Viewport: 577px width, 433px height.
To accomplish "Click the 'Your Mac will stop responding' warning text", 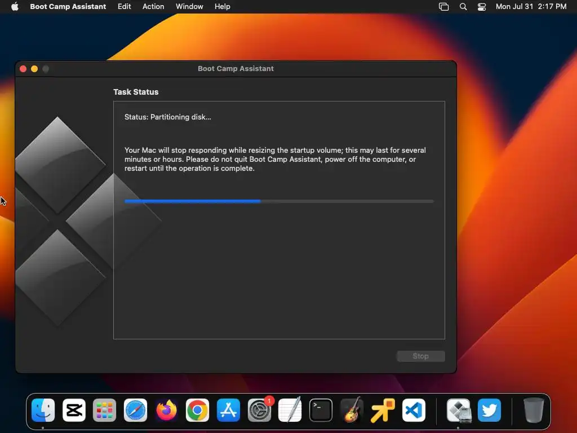I will 275,159.
